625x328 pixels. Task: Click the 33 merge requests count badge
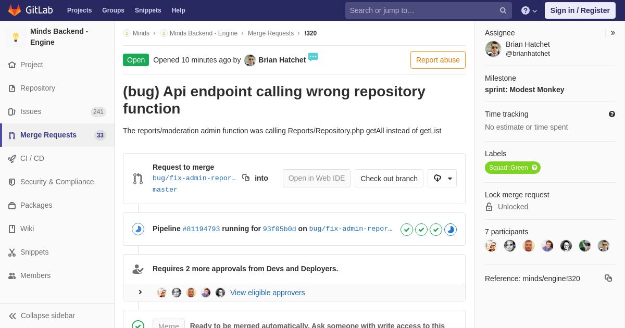tap(100, 135)
